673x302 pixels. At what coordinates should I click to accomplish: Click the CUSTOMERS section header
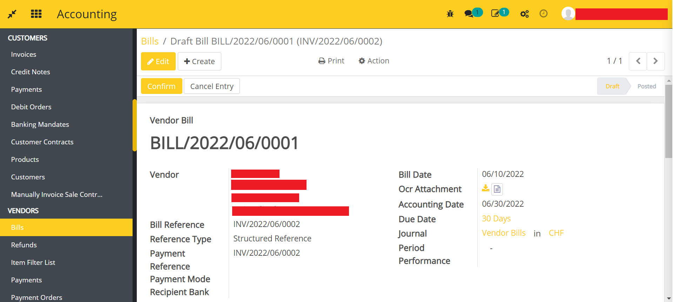(x=27, y=38)
